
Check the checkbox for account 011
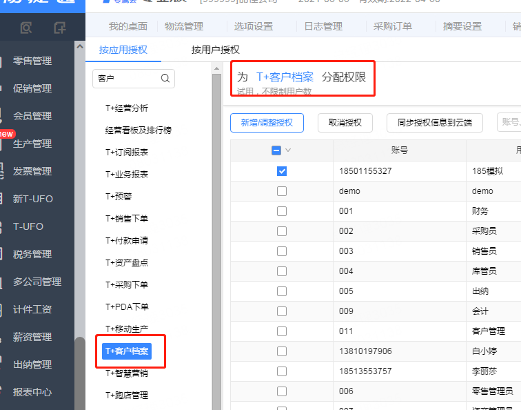(x=282, y=331)
